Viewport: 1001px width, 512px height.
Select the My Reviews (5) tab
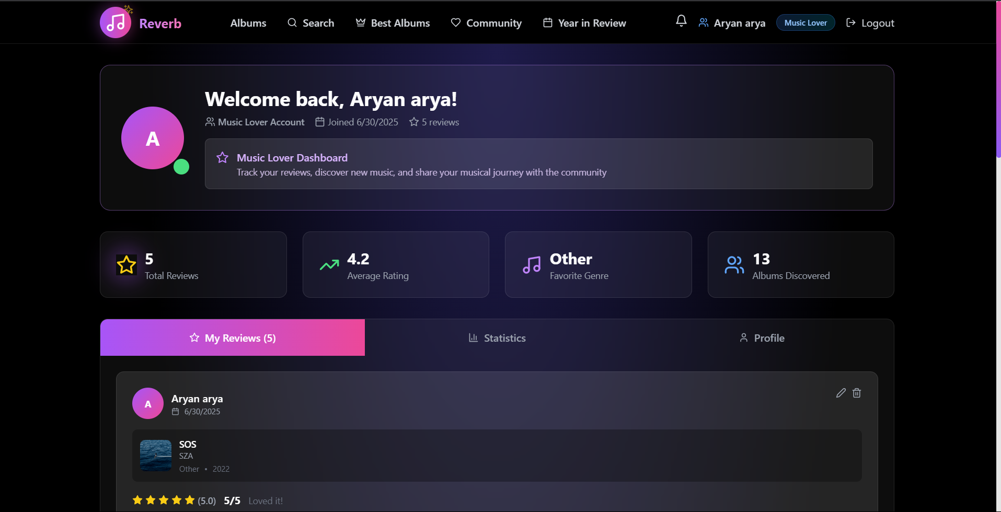[x=233, y=338]
